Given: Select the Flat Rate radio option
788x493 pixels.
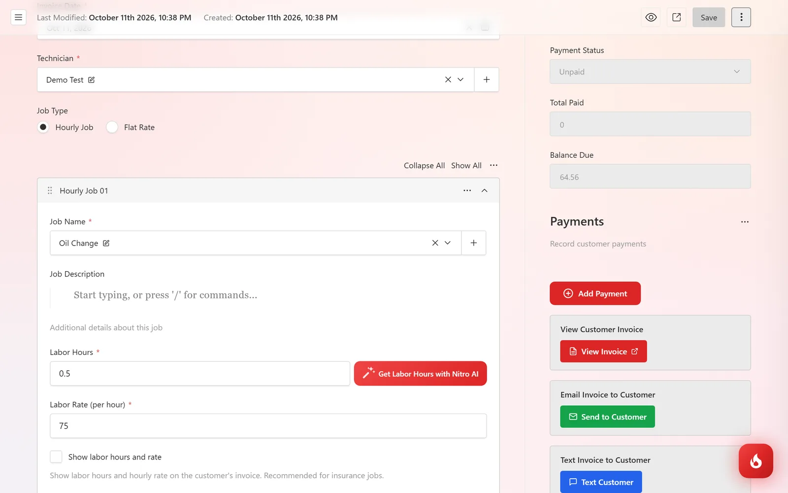Looking at the screenshot, I should 112,127.
